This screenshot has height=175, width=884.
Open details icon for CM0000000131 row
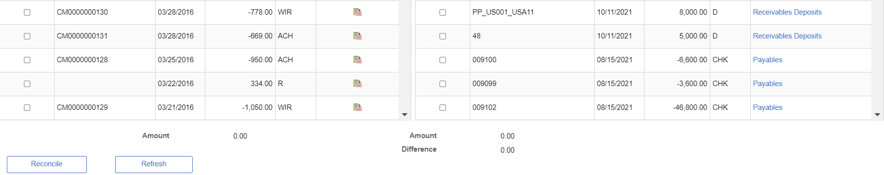[358, 36]
